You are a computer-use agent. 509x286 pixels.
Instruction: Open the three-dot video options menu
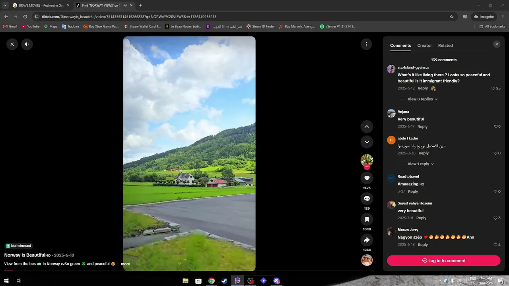click(366, 44)
